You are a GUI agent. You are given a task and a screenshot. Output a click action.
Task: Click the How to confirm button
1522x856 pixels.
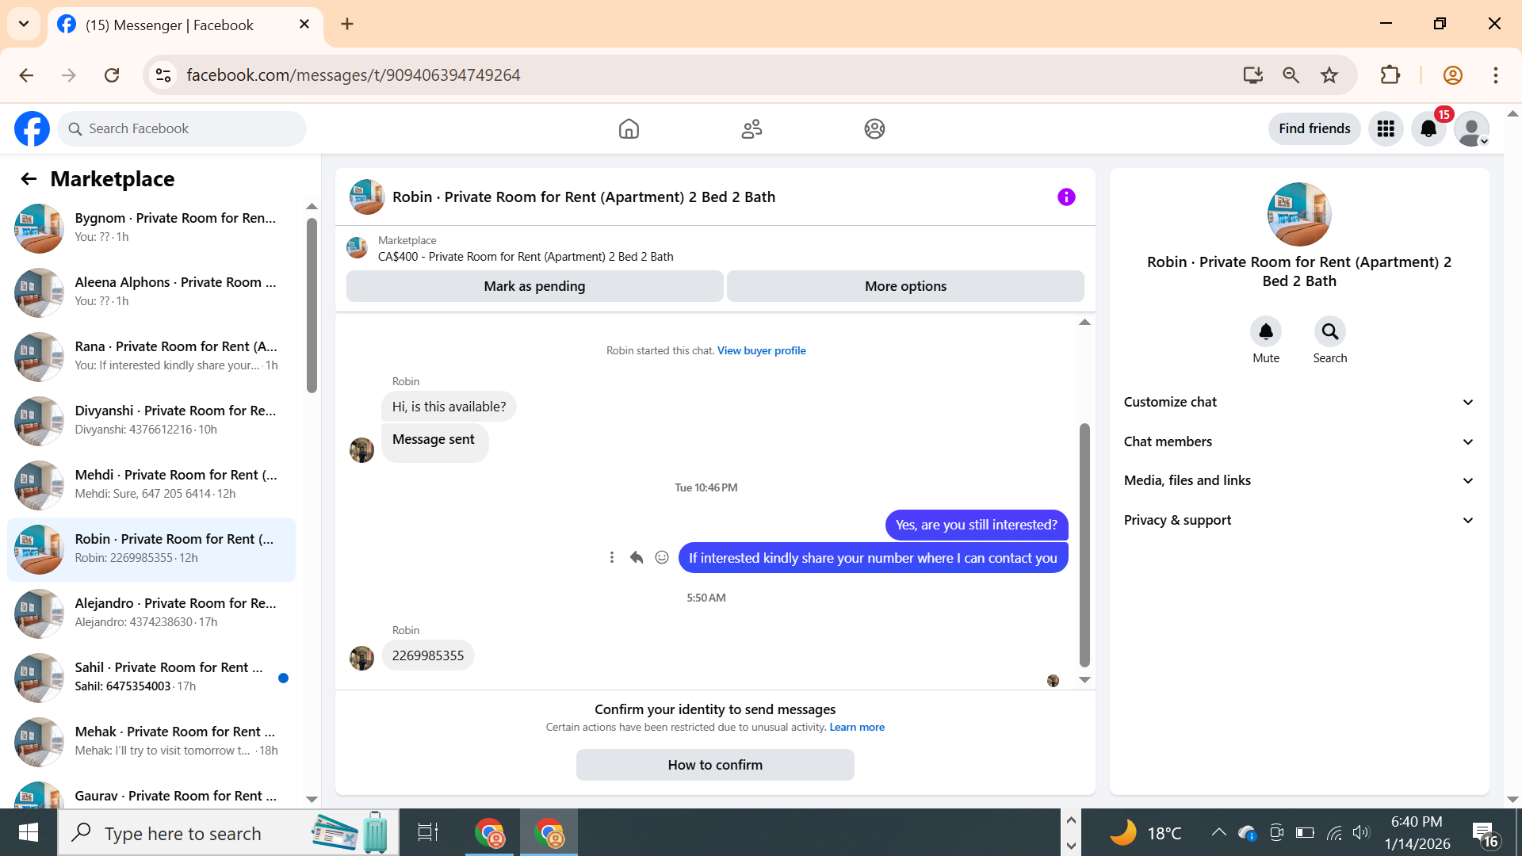point(715,765)
